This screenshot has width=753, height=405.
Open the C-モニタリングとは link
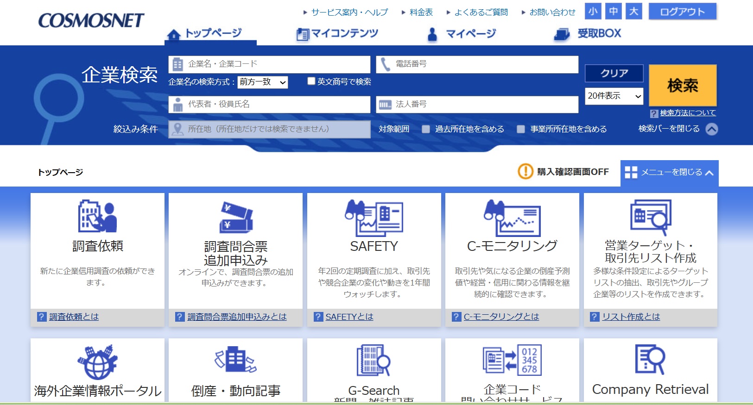501,317
